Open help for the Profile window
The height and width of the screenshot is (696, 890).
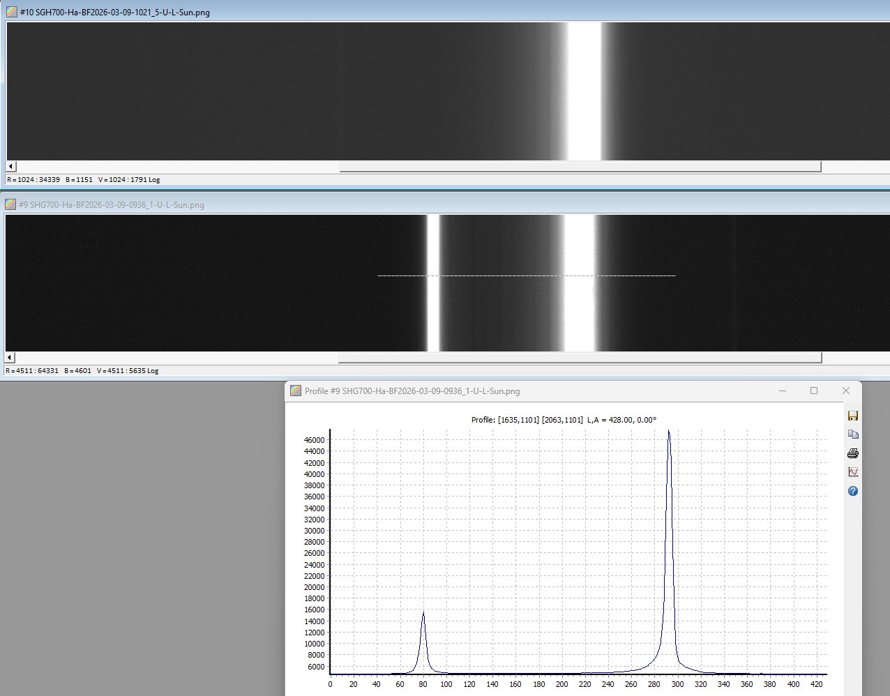(x=852, y=491)
